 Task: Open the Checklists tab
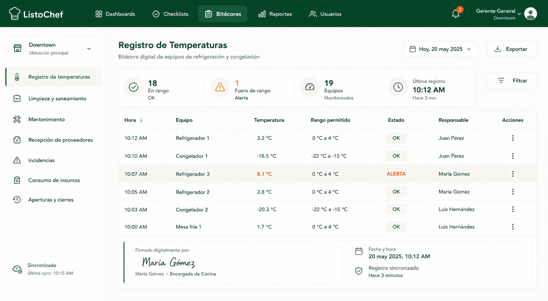point(170,14)
